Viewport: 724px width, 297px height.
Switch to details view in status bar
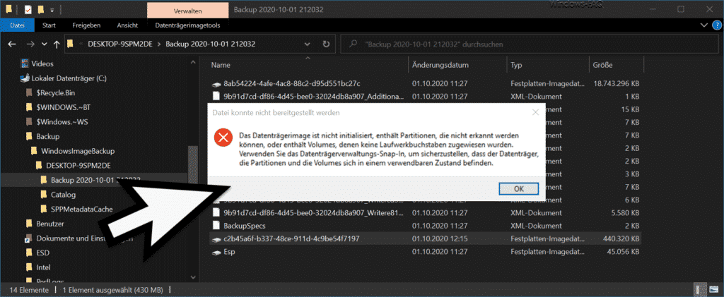click(699, 290)
